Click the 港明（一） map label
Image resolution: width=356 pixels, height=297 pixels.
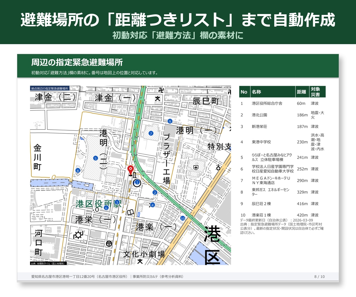196,130
